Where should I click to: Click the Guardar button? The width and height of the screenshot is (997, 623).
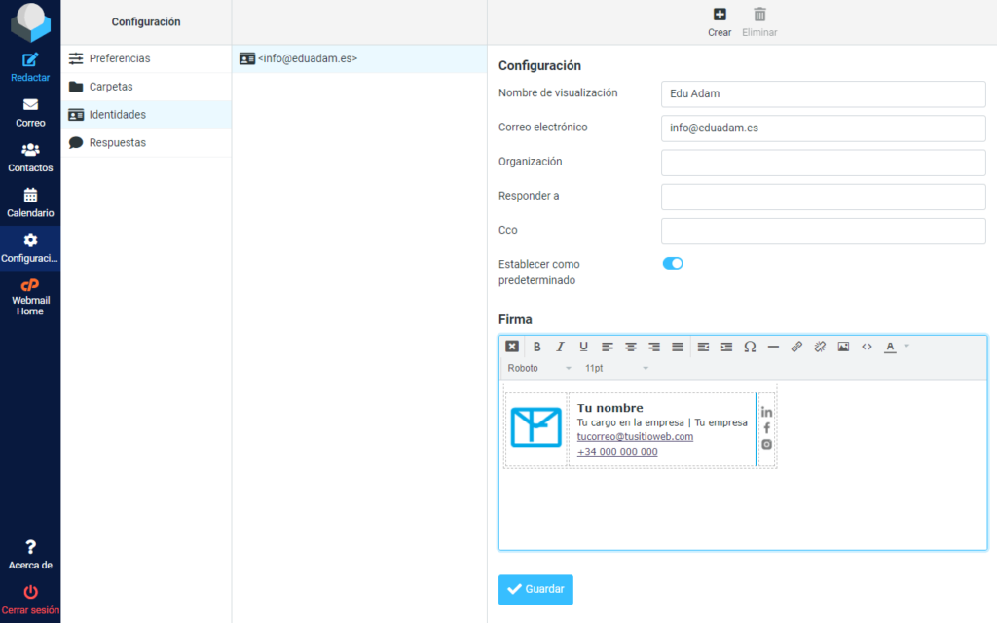[x=535, y=589]
